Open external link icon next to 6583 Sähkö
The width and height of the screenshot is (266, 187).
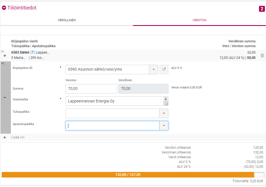[x=32, y=52]
